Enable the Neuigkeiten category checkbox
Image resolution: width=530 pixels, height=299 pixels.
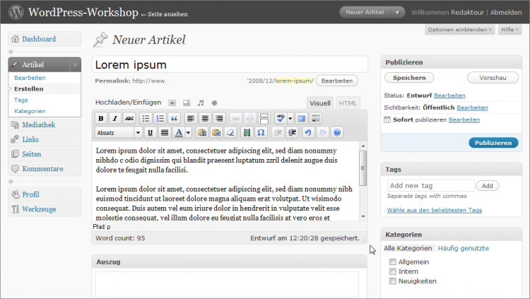(393, 281)
